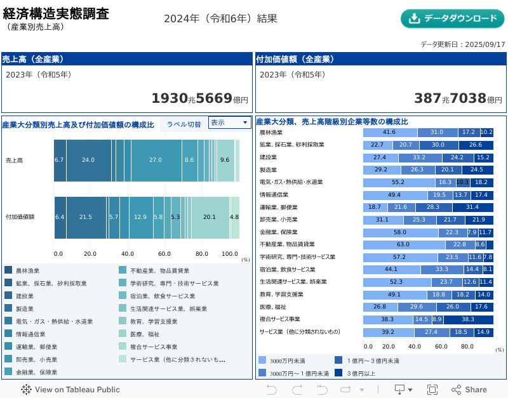Click the Share icon
The image size is (508, 398).
[469, 390]
